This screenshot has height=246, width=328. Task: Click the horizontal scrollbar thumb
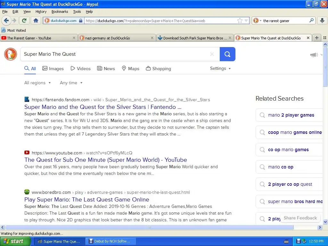pos(149,227)
